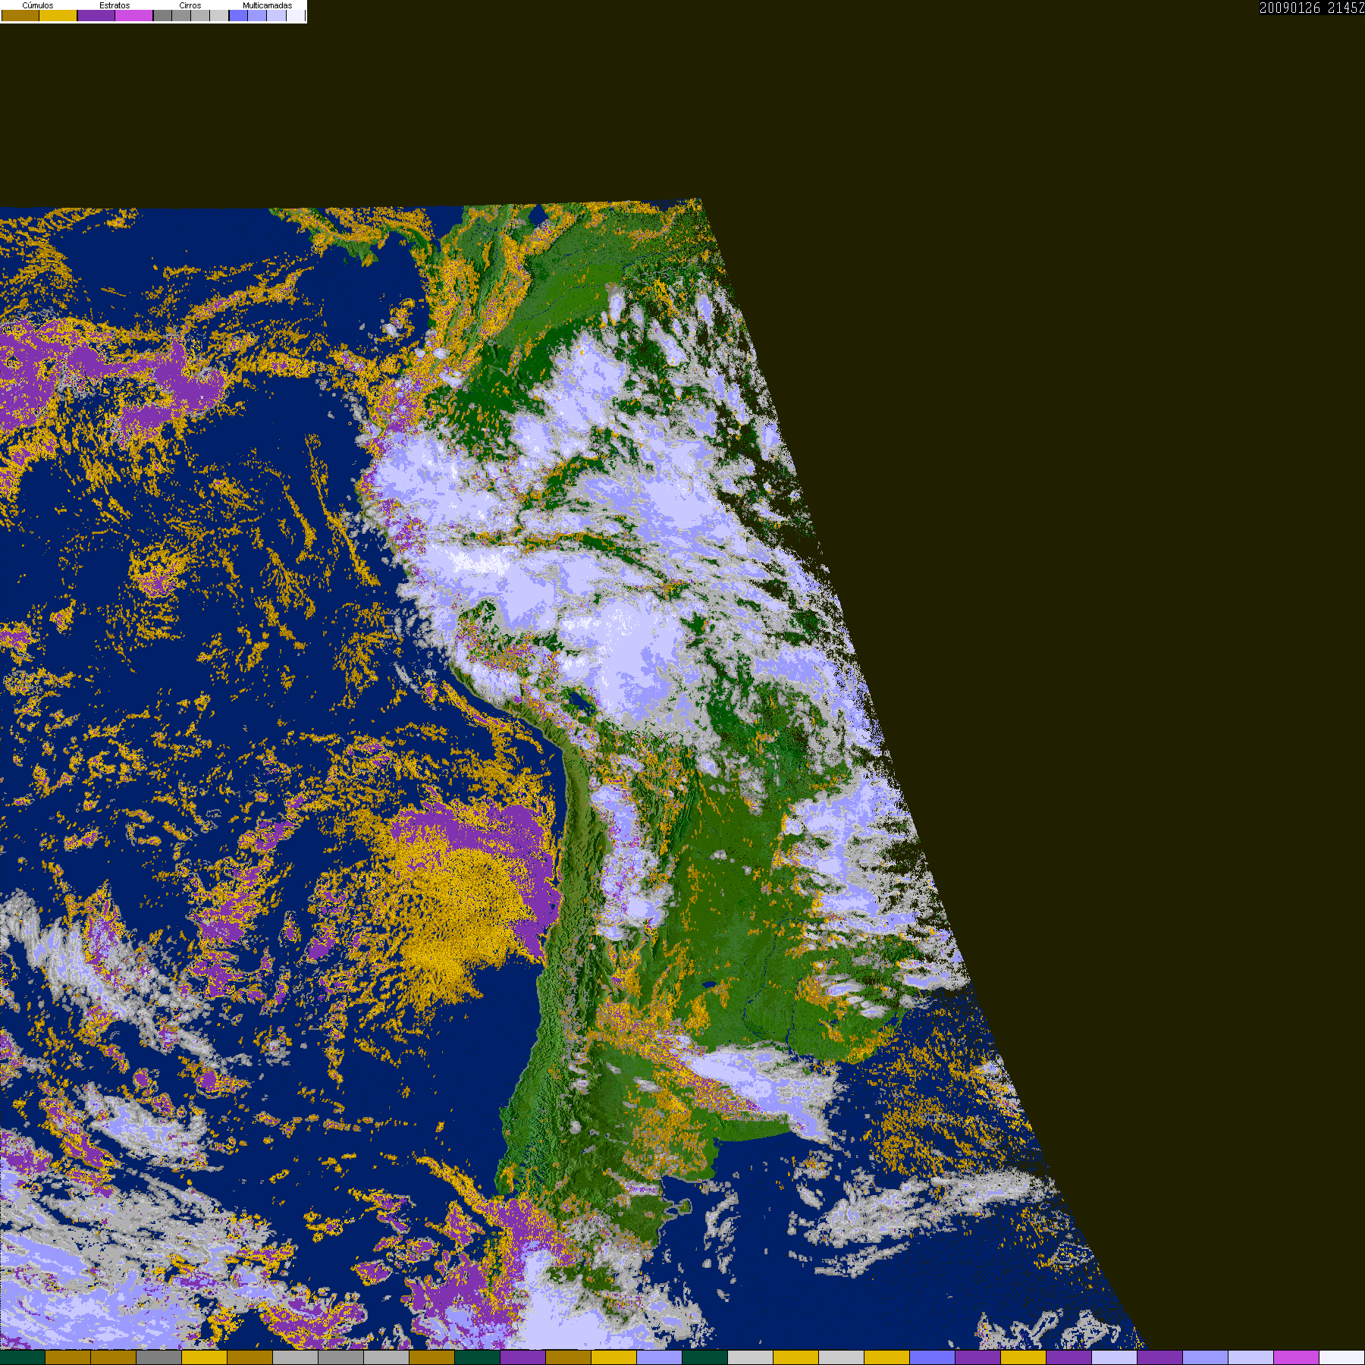The image size is (1365, 1365).
Task: Click the Cúmulos legend label
Action: [38, 5]
